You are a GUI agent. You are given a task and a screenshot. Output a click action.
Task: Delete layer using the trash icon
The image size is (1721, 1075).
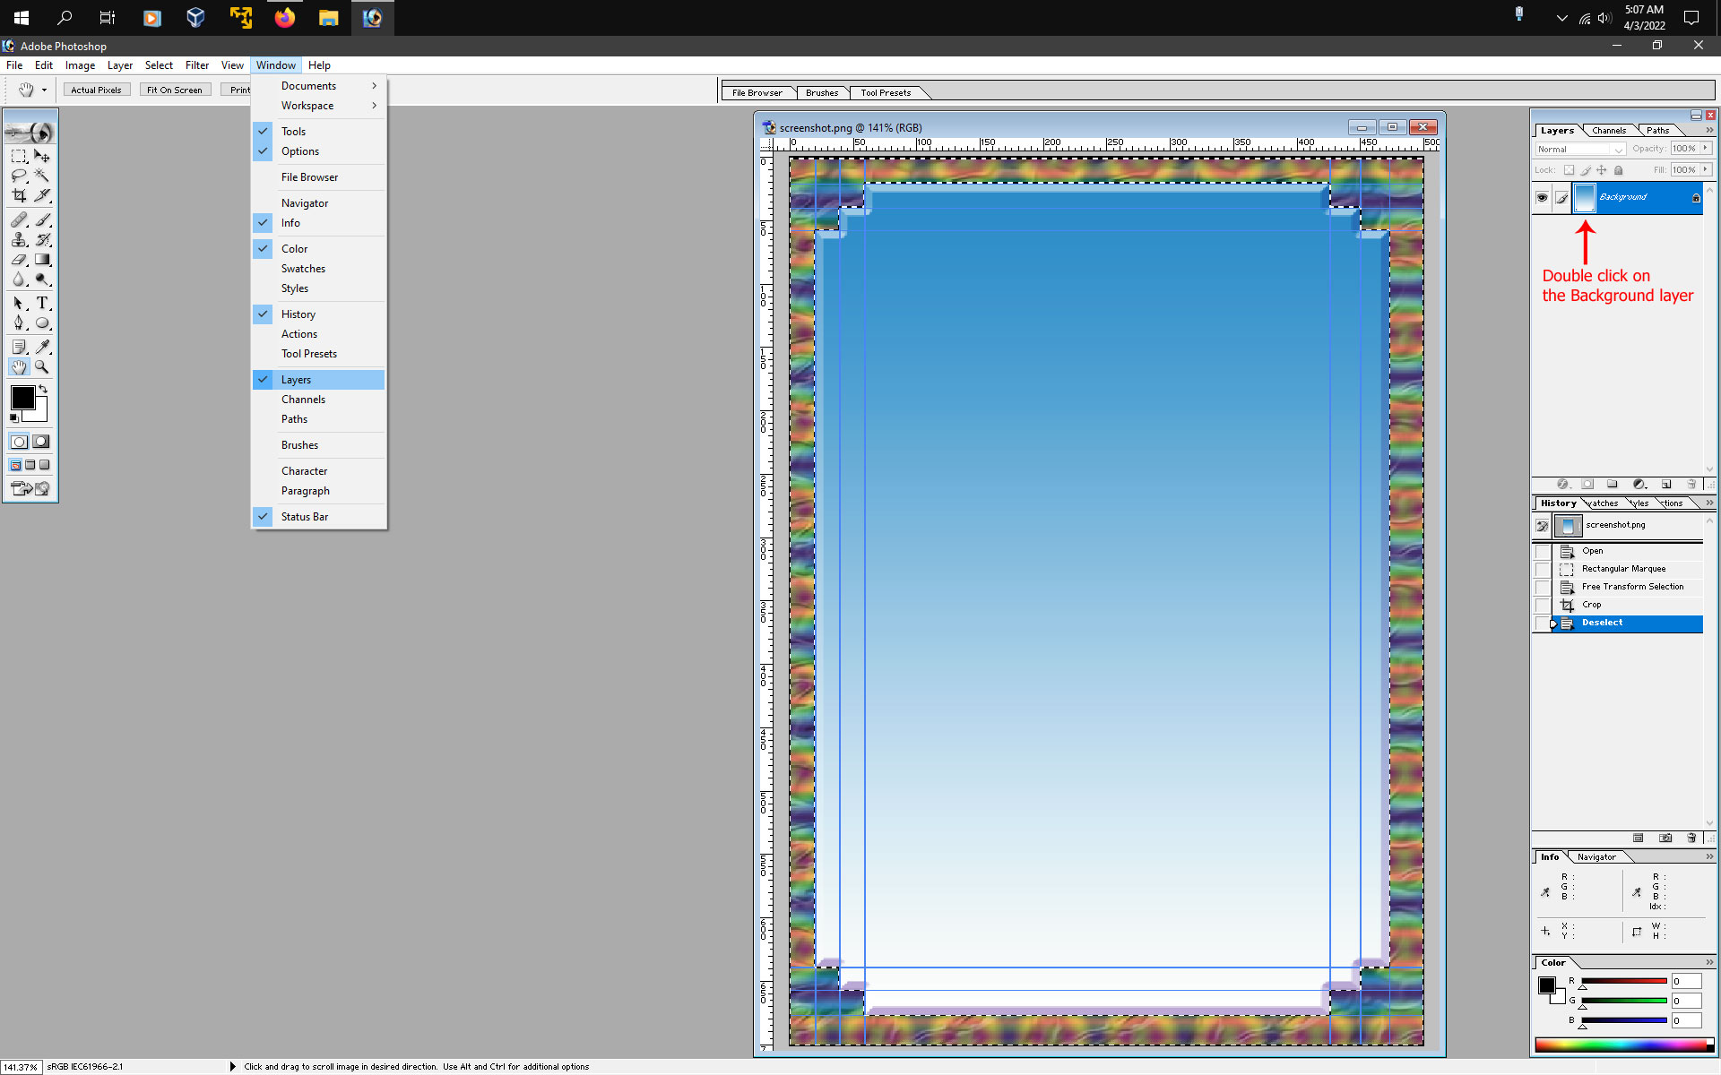pyautogui.click(x=1692, y=484)
